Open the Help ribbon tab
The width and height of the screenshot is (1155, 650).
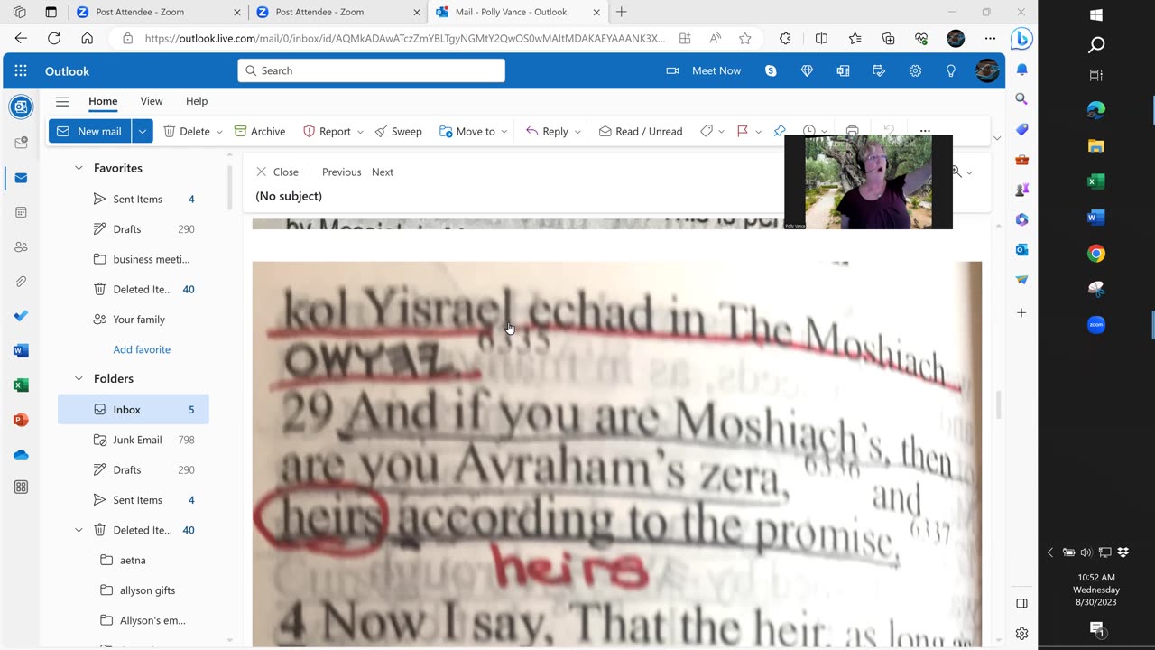click(x=197, y=101)
